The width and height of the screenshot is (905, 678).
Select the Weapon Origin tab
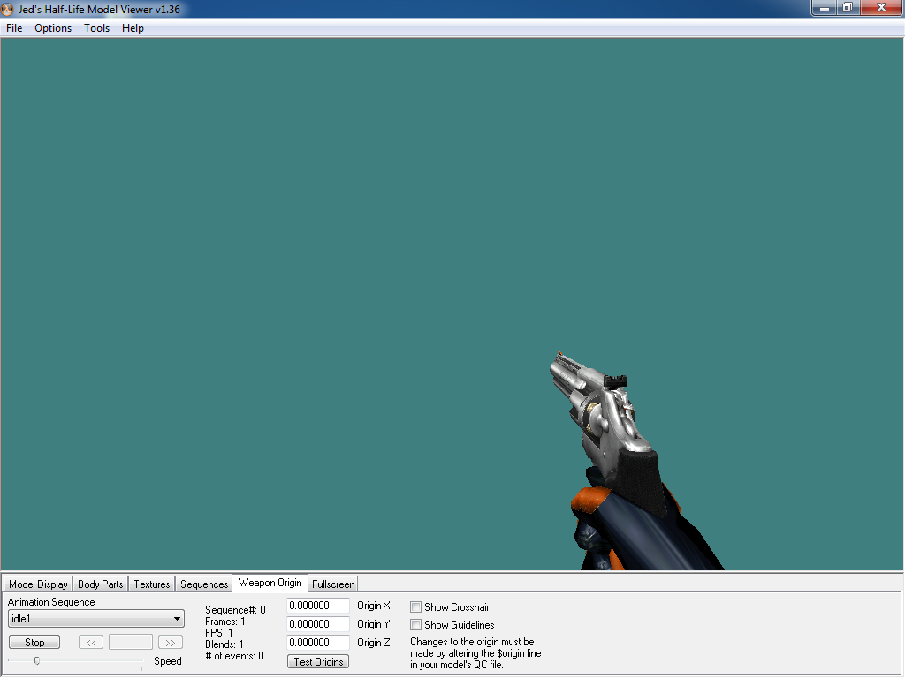point(270,583)
